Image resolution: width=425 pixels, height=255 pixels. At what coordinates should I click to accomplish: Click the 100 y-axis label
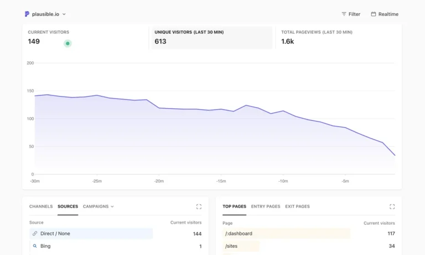(30, 119)
